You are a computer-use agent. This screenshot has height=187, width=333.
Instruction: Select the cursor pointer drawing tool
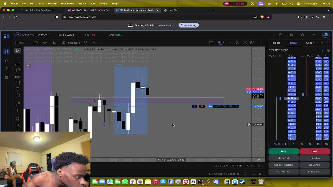pyautogui.click(x=17, y=51)
